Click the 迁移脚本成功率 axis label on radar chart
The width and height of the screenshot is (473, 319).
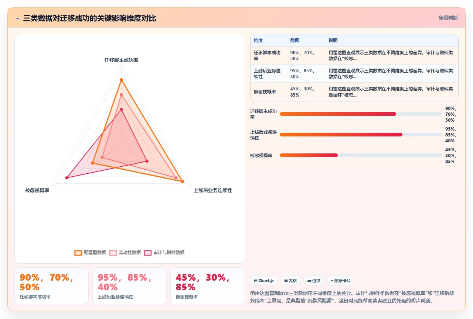coord(121,60)
